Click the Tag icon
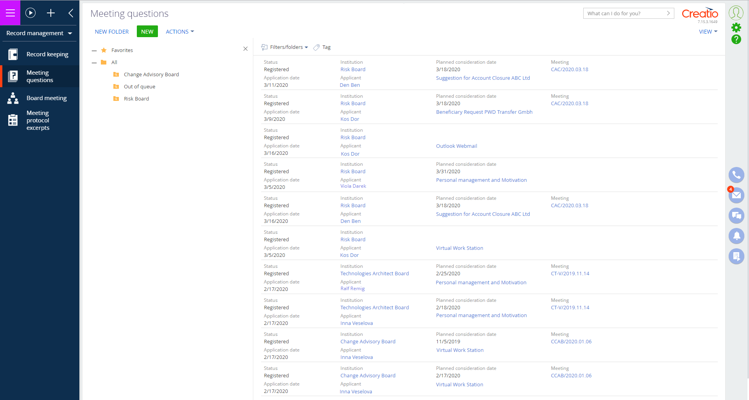This screenshot has width=749, height=400. [316, 47]
